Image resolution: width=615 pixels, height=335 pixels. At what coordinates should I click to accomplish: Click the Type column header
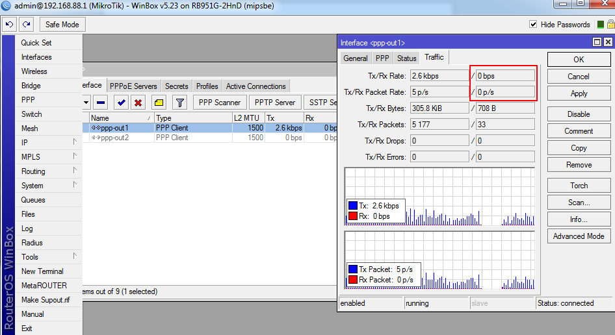[193, 118]
